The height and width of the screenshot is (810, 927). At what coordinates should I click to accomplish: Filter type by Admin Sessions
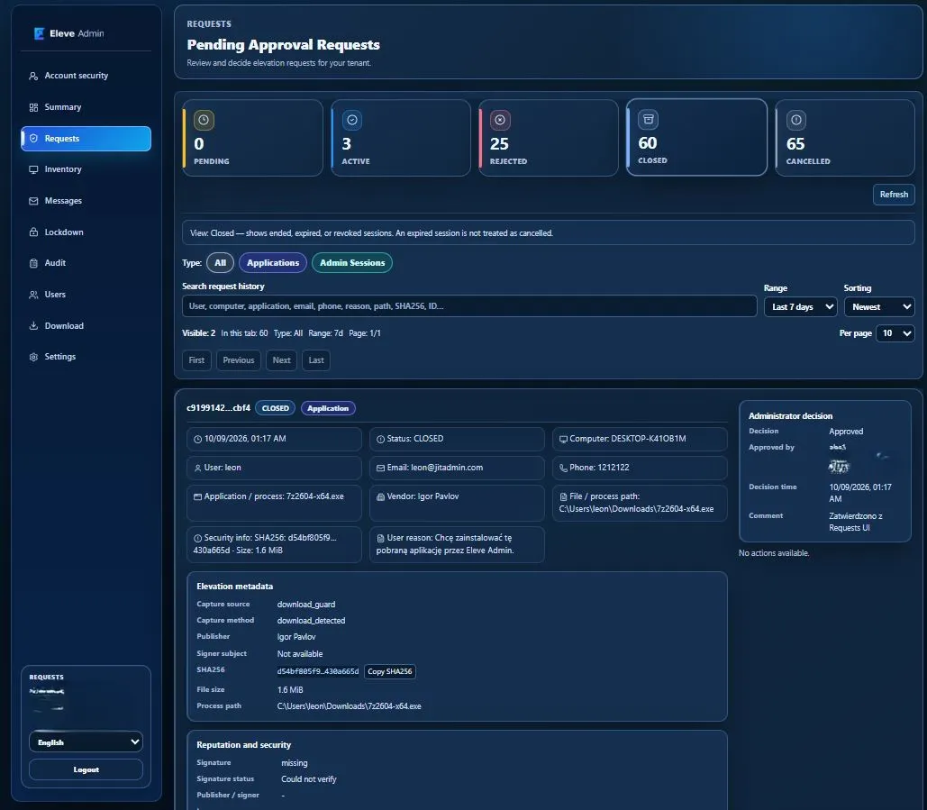pos(351,263)
